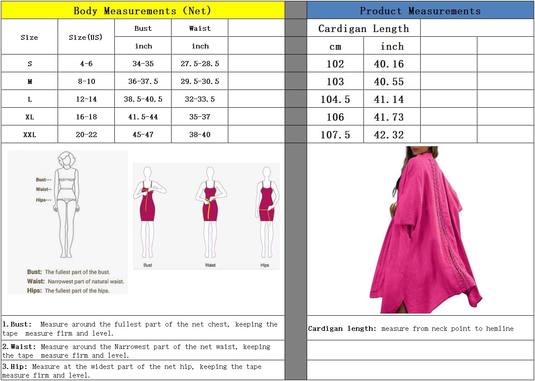Click waist value '38-40'
535x381 pixels.
coord(200,134)
